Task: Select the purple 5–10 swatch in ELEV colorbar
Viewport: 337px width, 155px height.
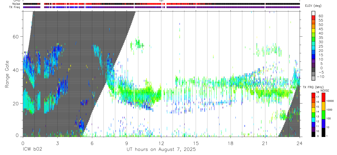Action: 313,62
